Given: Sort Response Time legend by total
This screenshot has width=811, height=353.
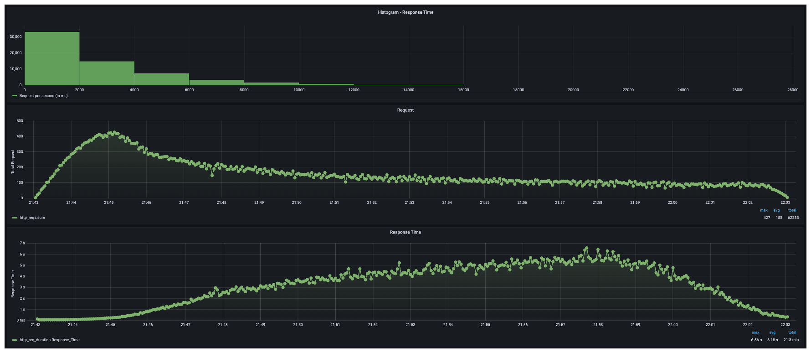Looking at the screenshot, I should [x=792, y=332].
